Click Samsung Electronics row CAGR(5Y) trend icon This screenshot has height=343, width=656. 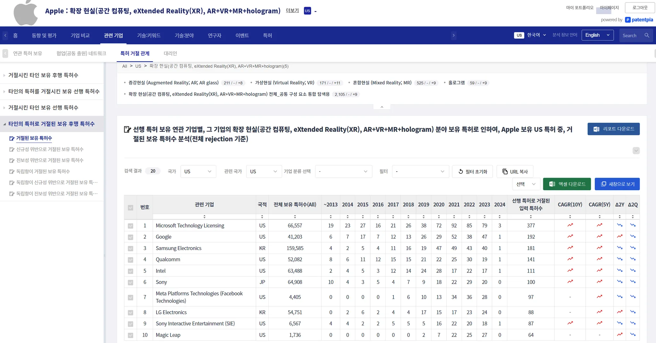(x=599, y=248)
